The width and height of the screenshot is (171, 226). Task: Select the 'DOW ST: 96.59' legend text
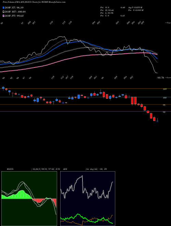tap(14, 8)
